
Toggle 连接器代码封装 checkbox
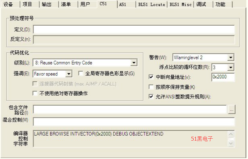[35, 84]
